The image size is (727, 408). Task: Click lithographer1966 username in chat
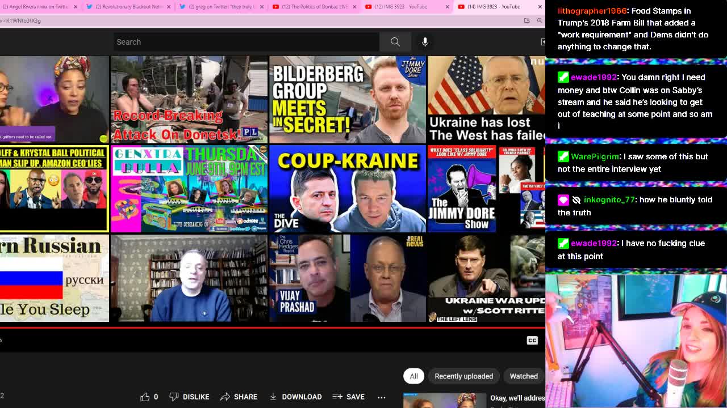coord(592,11)
